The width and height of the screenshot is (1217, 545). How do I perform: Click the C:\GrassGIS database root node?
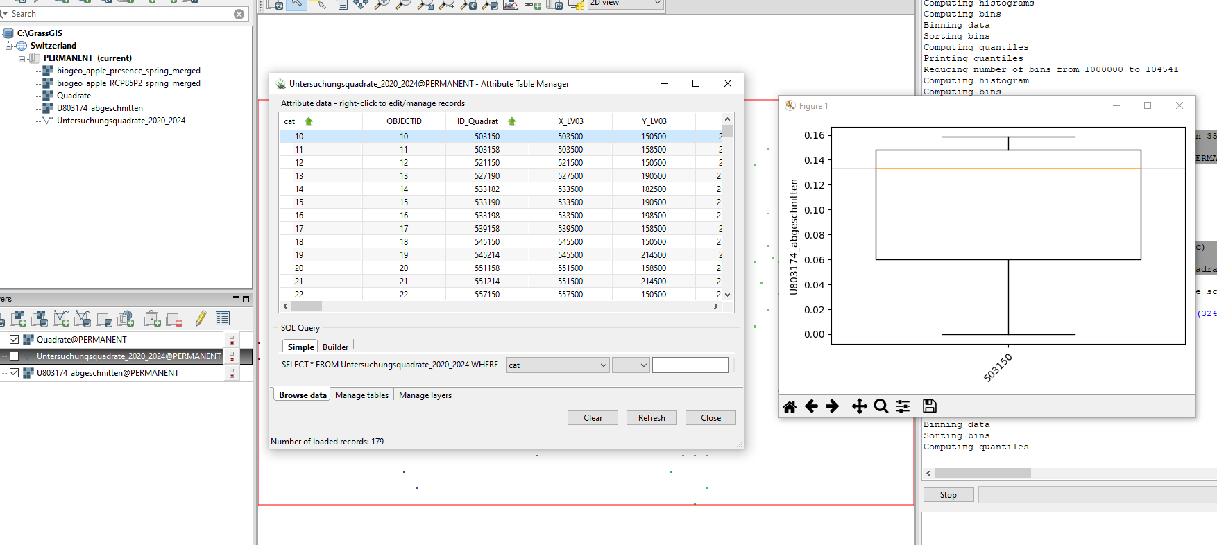[40, 33]
